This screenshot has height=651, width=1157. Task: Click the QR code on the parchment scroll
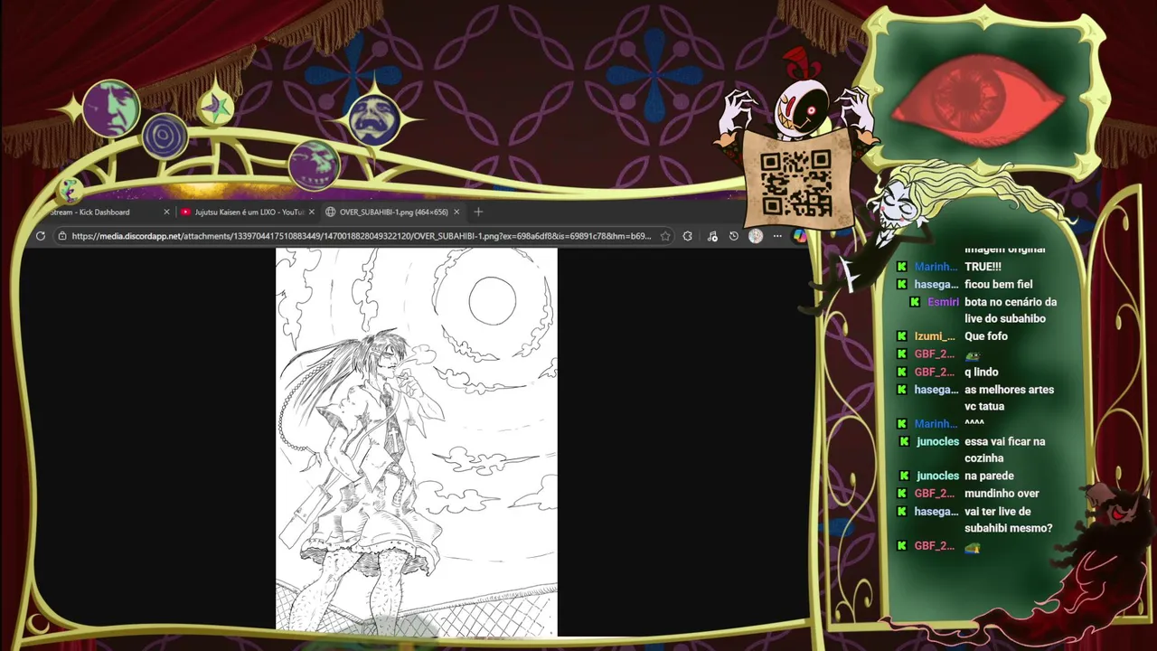[x=795, y=184]
